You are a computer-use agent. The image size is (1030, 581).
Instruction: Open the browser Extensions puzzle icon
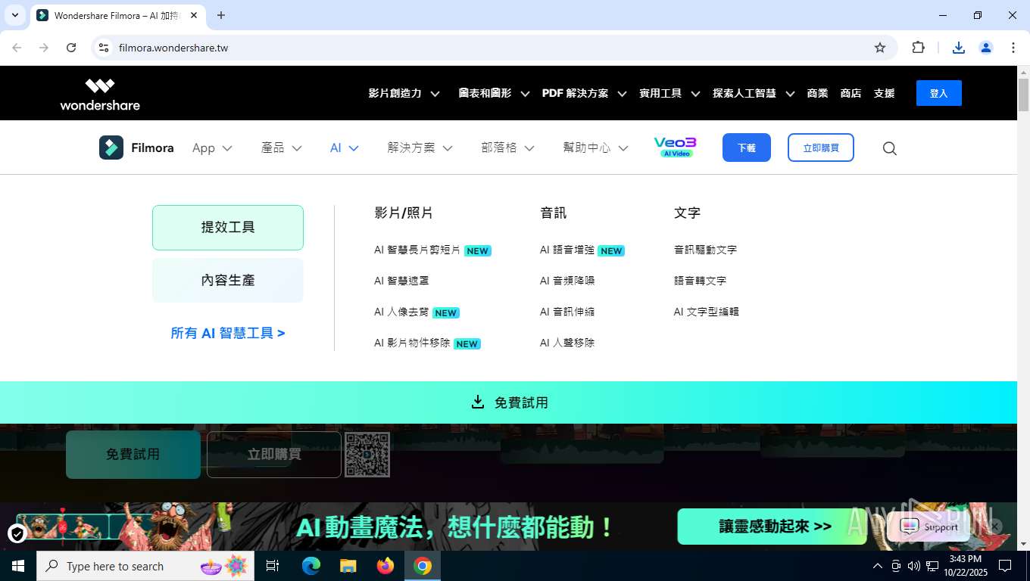[x=919, y=48]
